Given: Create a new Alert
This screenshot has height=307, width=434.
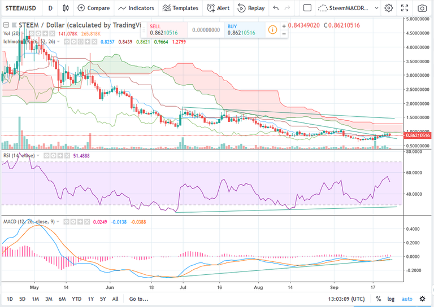Looking at the screenshot, I should (x=218, y=8).
